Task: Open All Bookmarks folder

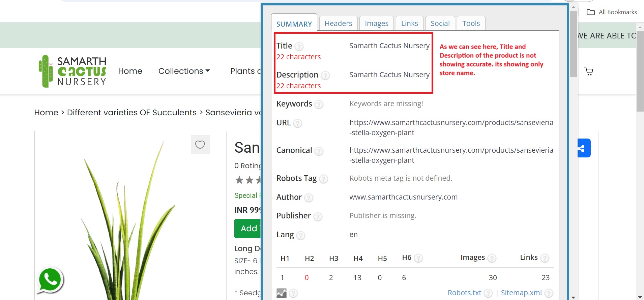Action: pos(612,12)
